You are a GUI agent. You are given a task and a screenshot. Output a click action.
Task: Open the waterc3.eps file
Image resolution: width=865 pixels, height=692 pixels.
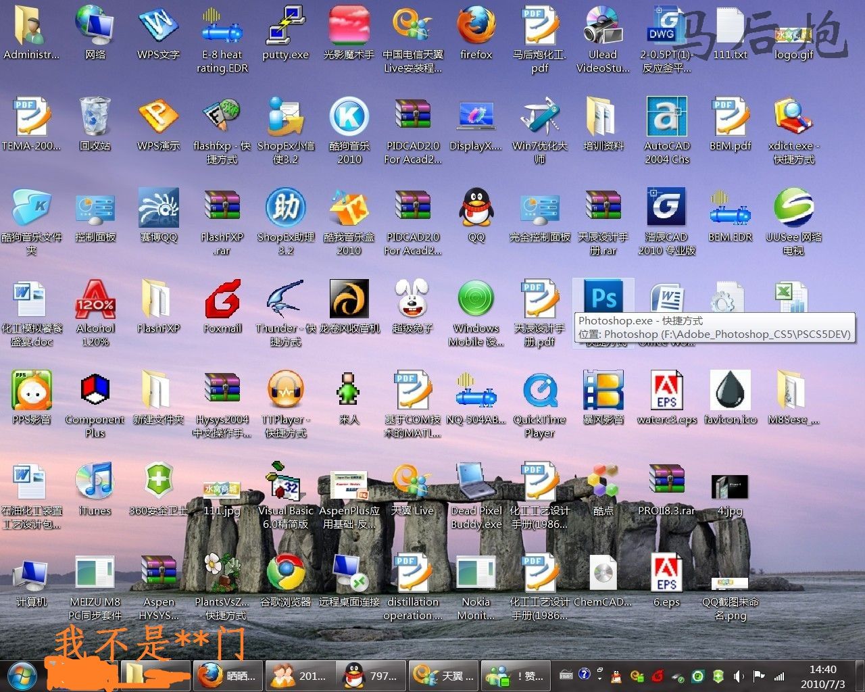667,390
